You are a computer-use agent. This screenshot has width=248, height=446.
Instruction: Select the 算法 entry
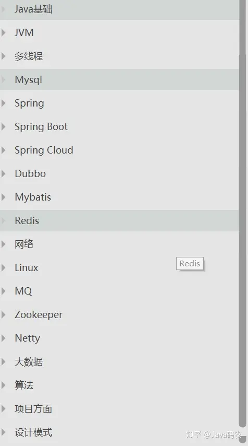tap(24, 385)
